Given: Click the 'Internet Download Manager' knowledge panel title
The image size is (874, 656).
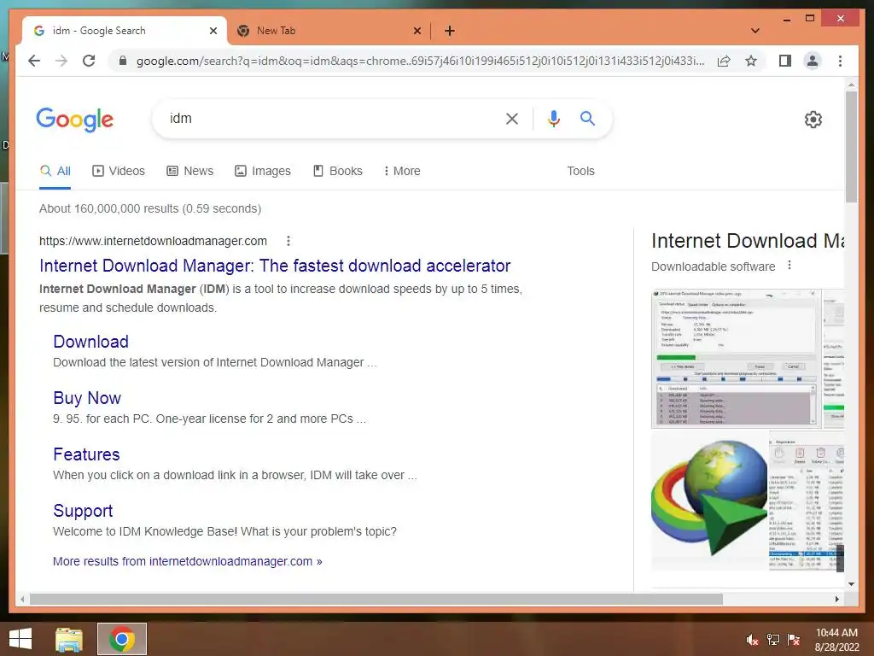Looking at the screenshot, I should click(x=748, y=241).
